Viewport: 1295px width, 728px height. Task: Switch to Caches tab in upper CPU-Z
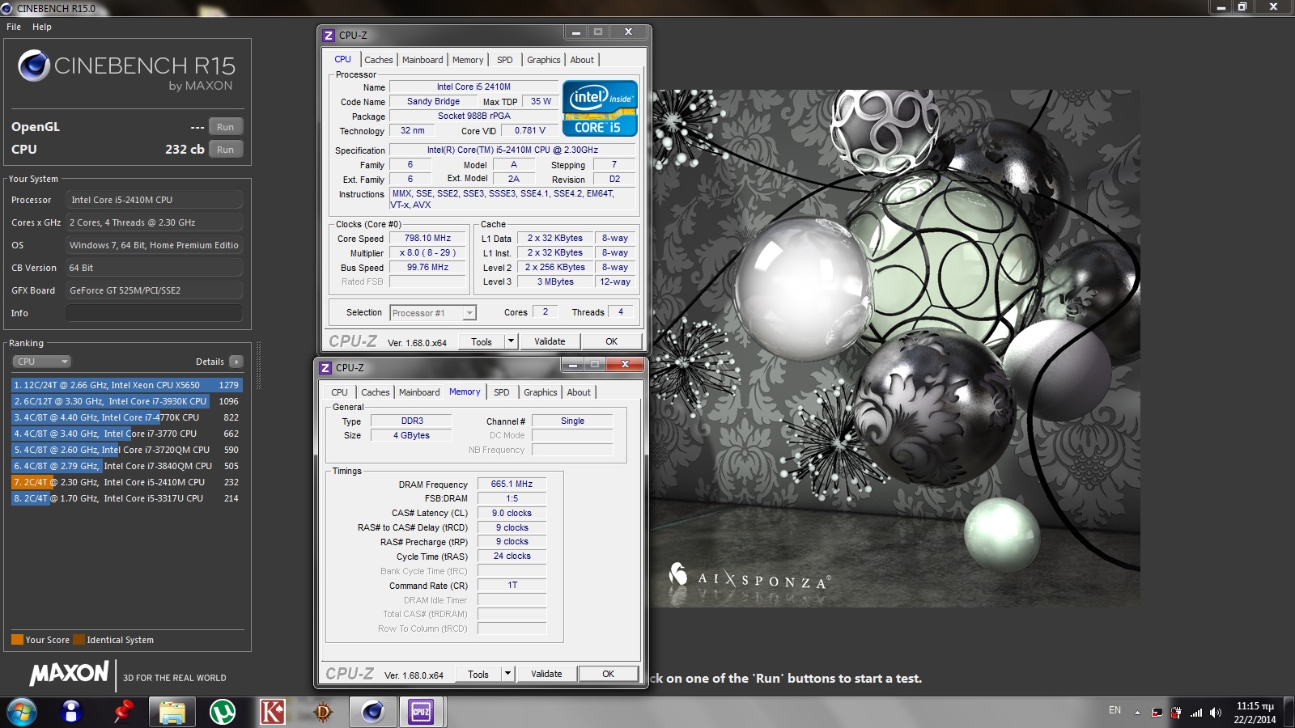(378, 60)
